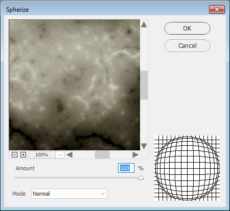Confirm the filter with OK

(x=187, y=28)
